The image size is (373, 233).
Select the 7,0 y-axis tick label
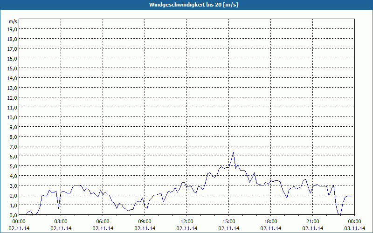click(x=12, y=146)
